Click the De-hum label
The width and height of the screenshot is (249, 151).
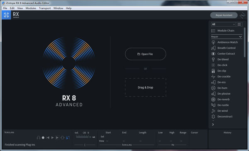pyautogui.click(x=222, y=88)
